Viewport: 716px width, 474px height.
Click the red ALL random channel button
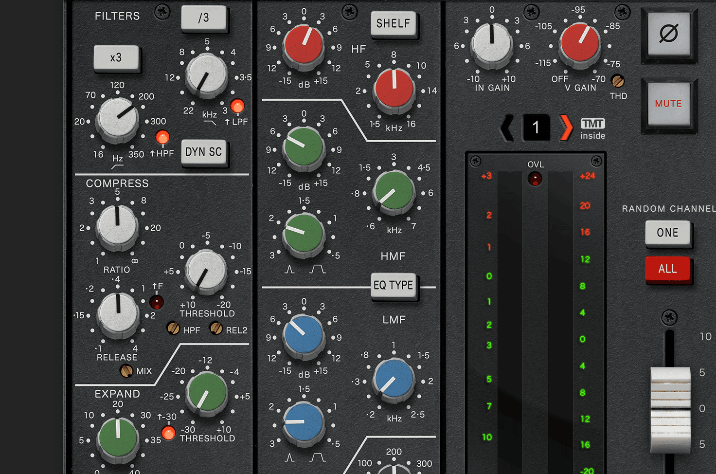[668, 269]
